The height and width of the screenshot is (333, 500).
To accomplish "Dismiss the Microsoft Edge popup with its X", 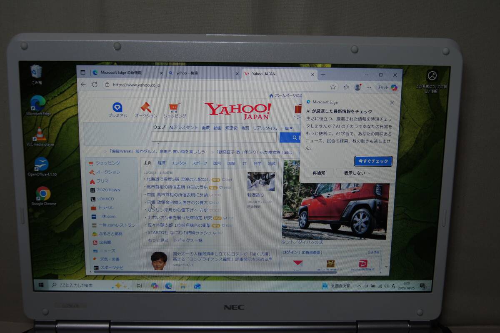I will pyautogui.click(x=392, y=102).
